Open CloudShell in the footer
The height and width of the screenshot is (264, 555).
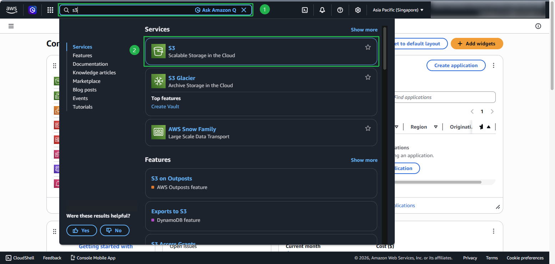[20, 258]
